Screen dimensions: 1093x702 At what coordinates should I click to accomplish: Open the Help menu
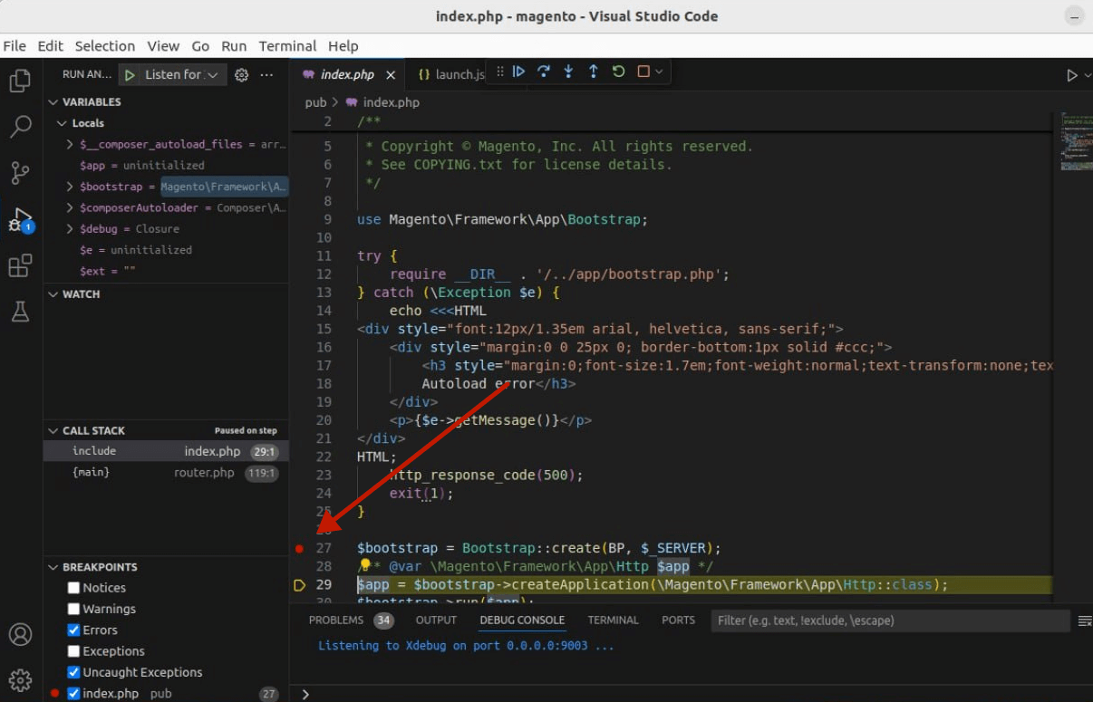[x=343, y=46]
